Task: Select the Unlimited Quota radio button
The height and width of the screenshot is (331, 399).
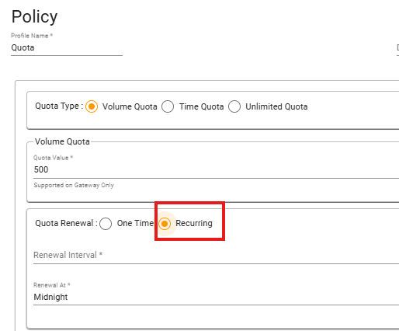Action: tap(234, 106)
